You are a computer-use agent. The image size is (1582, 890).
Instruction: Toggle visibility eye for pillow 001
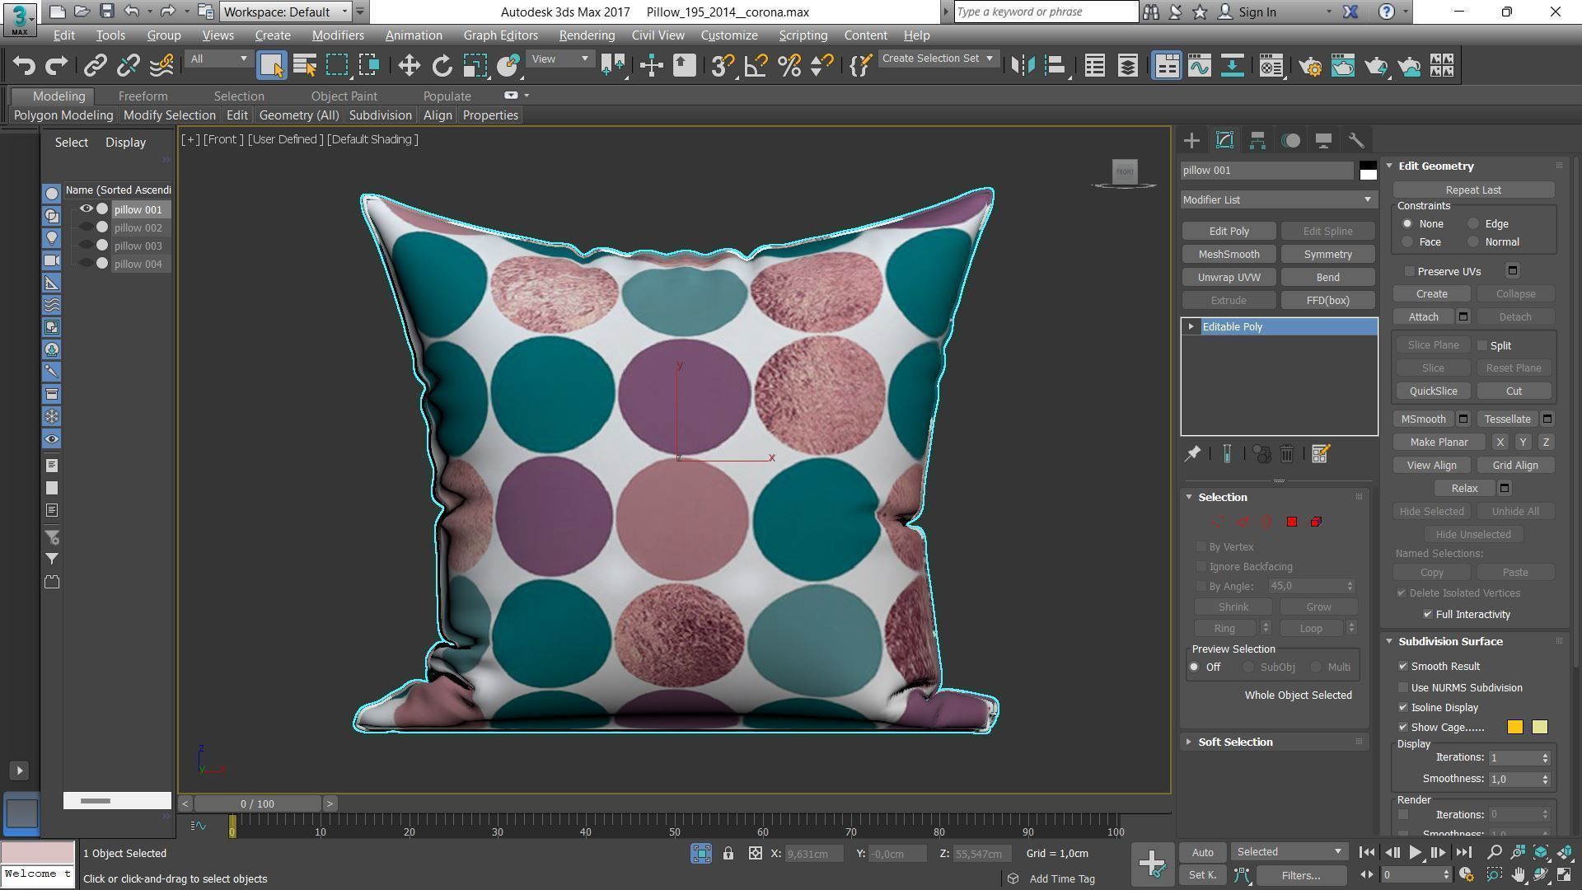86,209
